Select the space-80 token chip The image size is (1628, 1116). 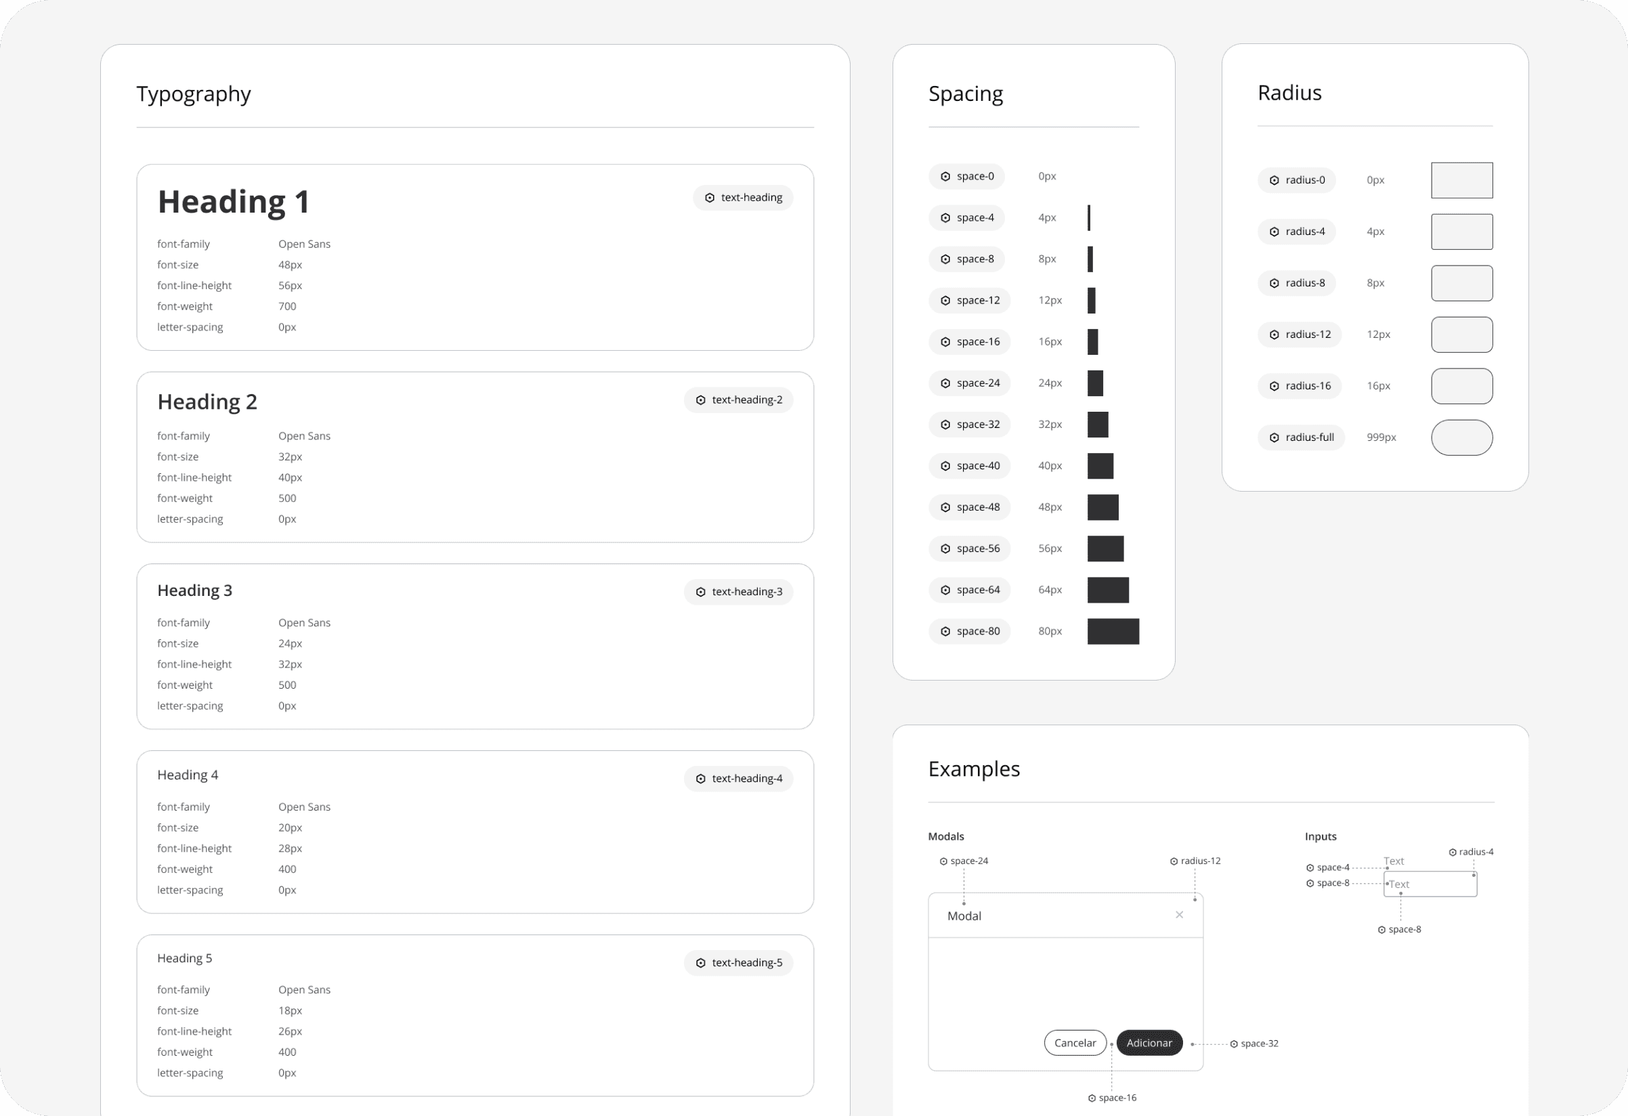[970, 630]
